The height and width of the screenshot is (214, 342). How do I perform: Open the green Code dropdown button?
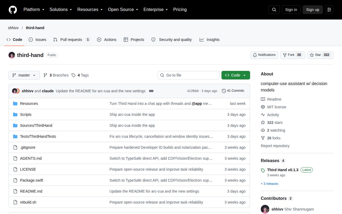tap(236, 75)
